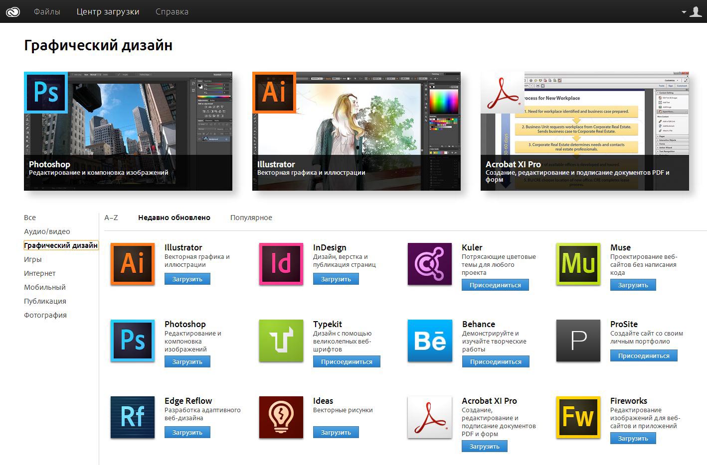
Task: Click the Acrobat XI Pro icon in the list
Action: (430, 417)
